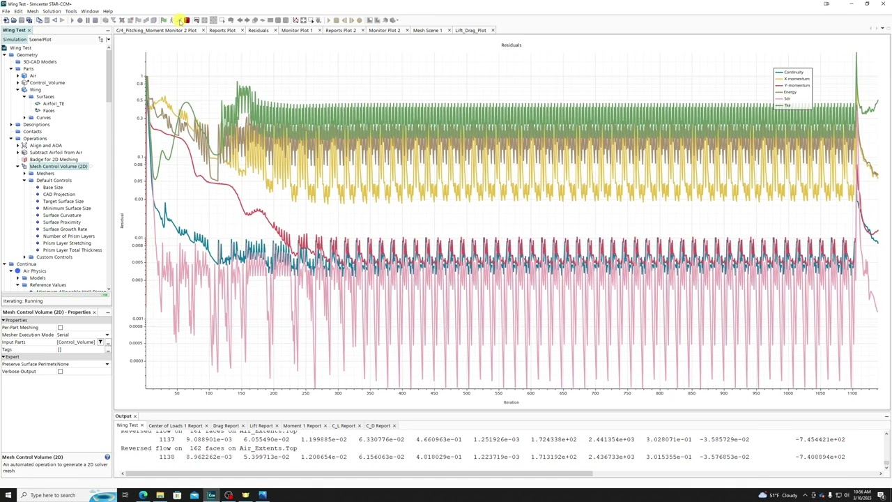Collapse the Default Controls node

(x=24, y=181)
